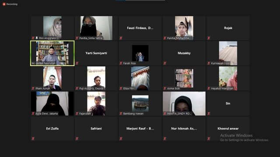The image size is (280, 157).
Task: Click muted mic icon on Safriani tile
Action: tap(77, 139)
